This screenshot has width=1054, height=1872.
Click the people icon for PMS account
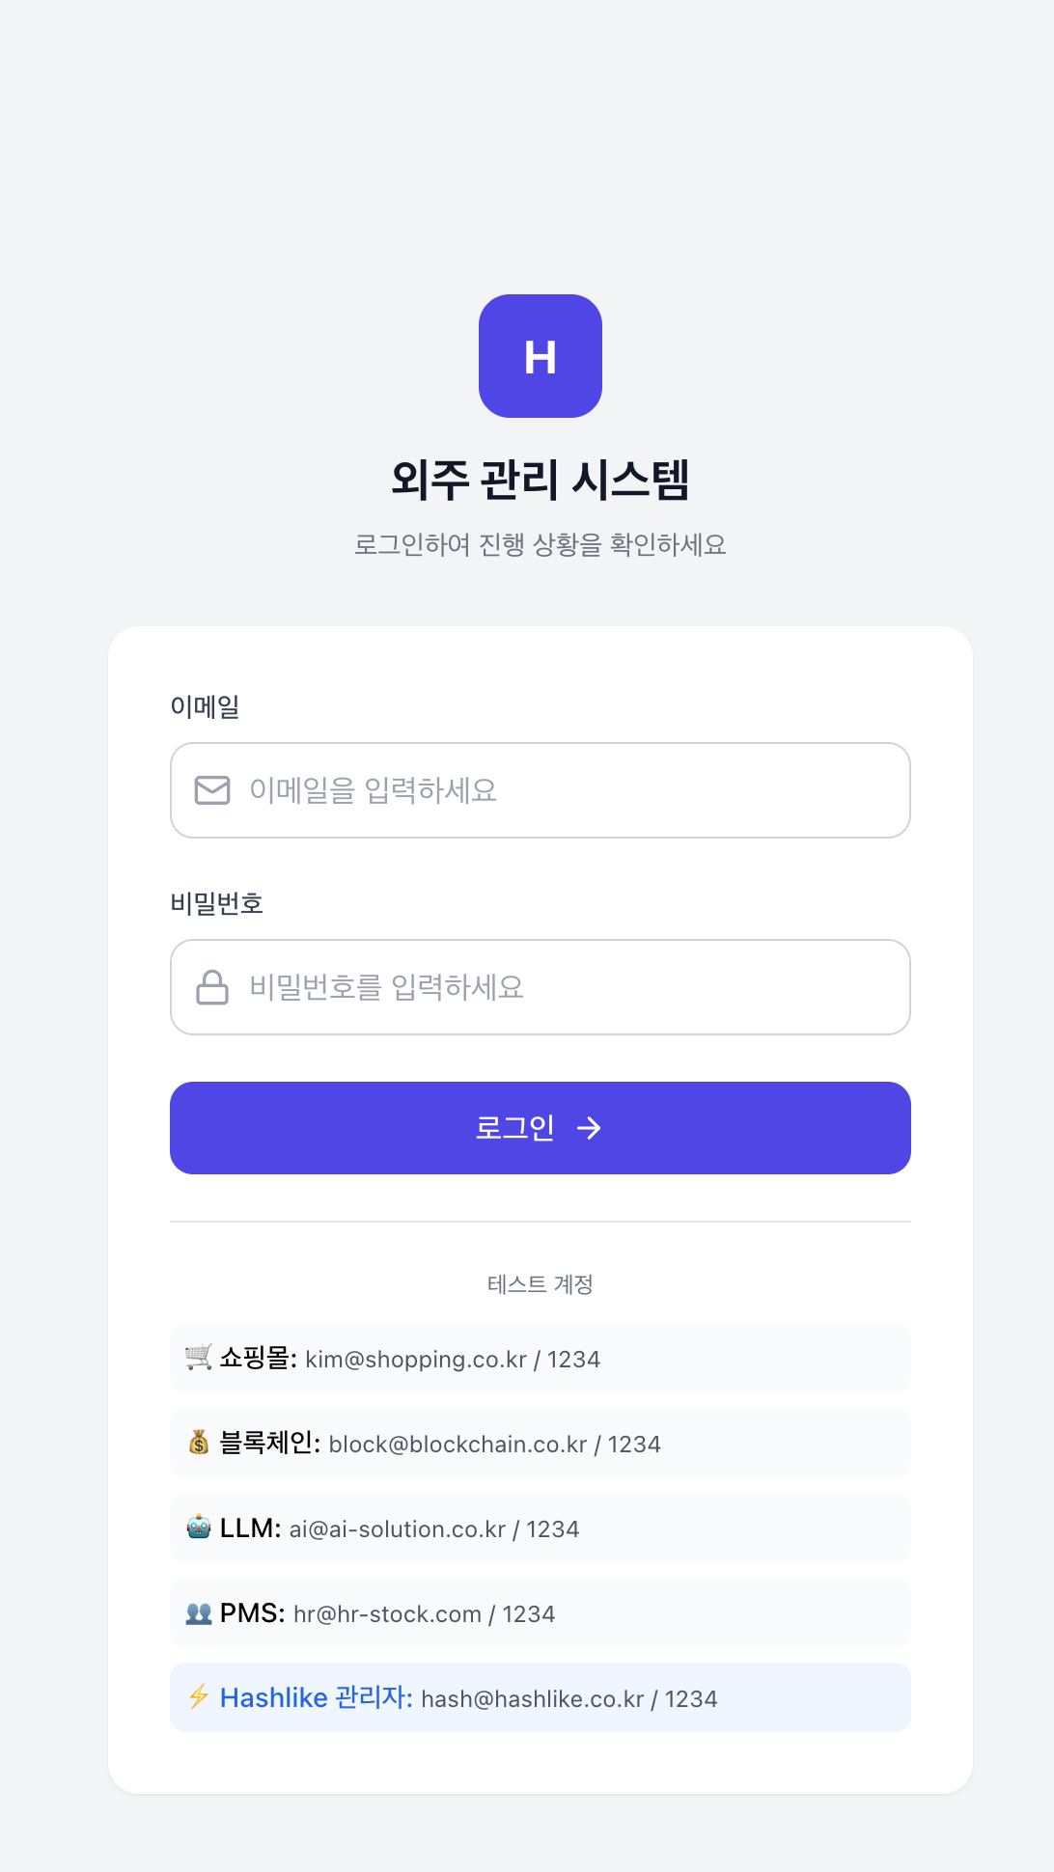pos(198,1611)
